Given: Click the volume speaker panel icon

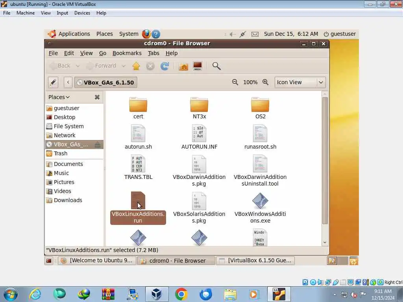Looking at the screenshot, I should point(233,34).
